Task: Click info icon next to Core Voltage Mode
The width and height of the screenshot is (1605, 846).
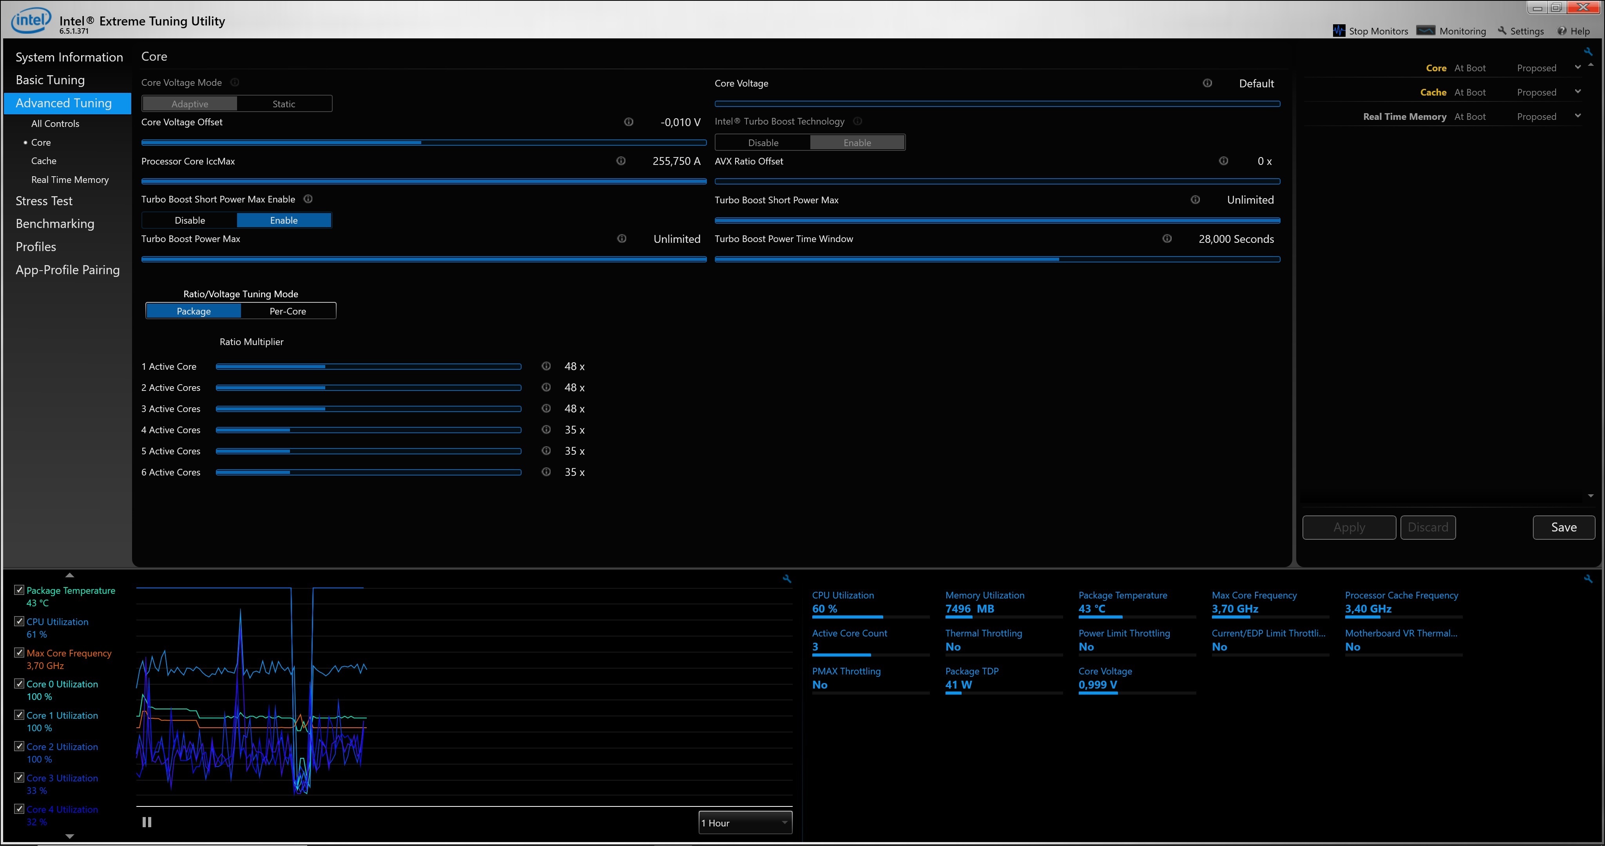Action: pyautogui.click(x=235, y=82)
